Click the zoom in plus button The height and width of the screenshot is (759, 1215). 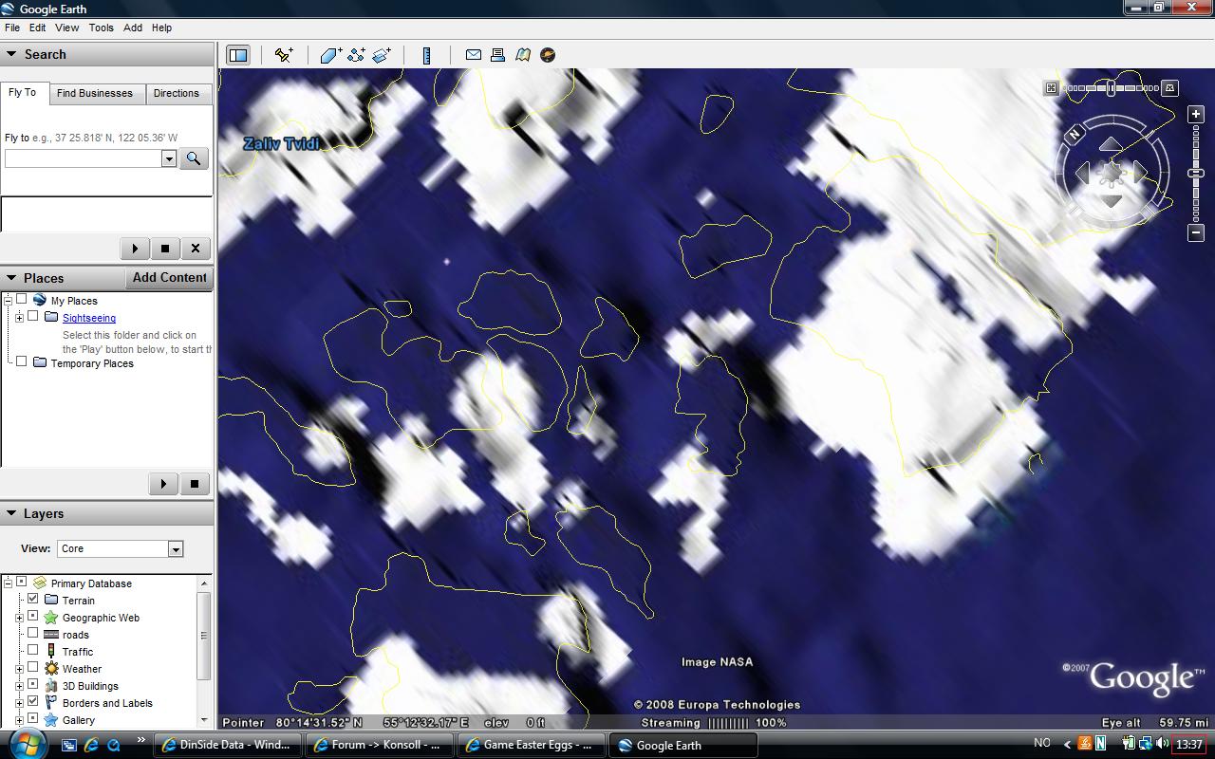(x=1195, y=114)
